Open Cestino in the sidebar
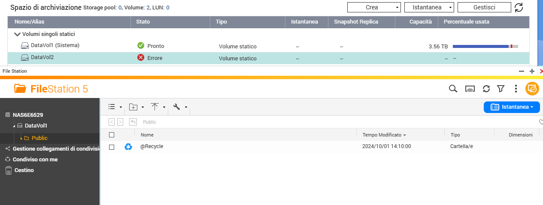The height and width of the screenshot is (205, 543). click(x=23, y=170)
